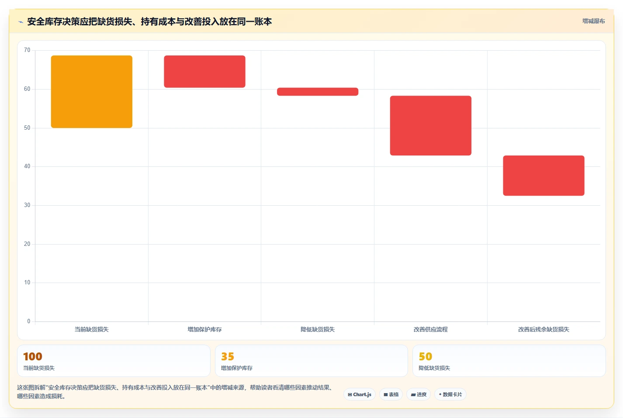Select the Chart.js tag
This screenshot has height=418, width=623.
coord(360,394)
